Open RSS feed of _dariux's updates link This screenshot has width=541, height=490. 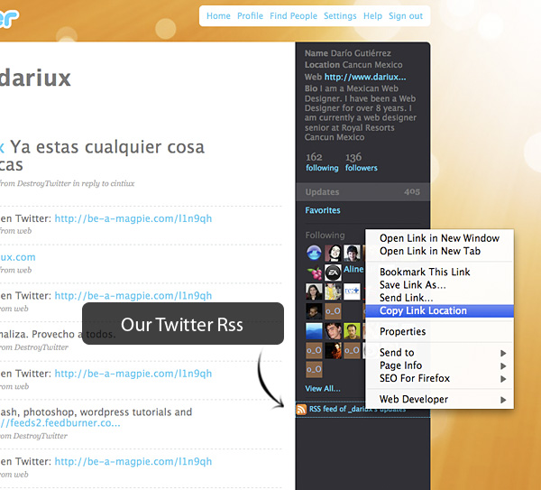(x=357, y=409)
